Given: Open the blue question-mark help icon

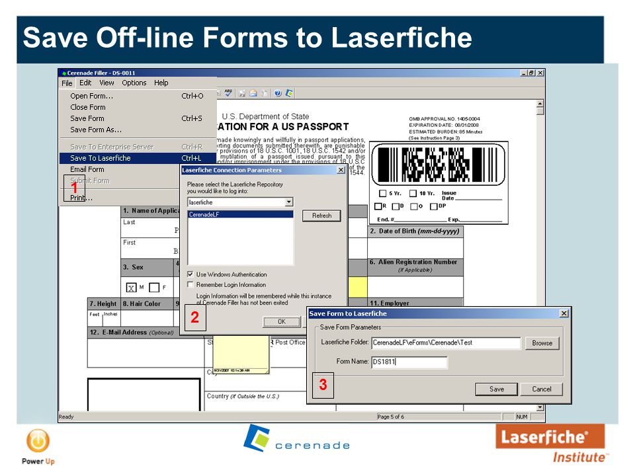Looking at the screenshot, I should point(278,93).
